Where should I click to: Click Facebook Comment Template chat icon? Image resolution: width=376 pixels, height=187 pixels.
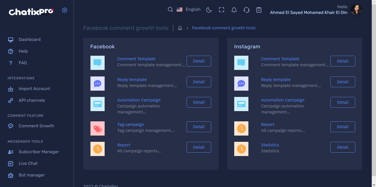(98, 63)
